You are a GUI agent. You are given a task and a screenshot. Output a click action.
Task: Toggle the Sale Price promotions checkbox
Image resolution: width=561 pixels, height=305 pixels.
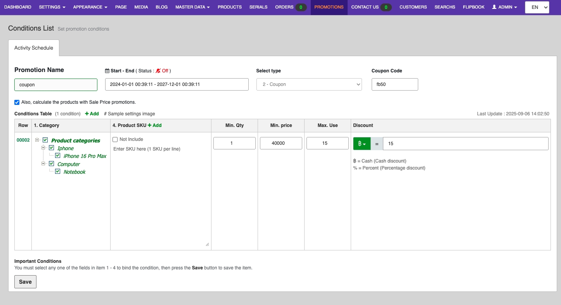click(17, 102)
